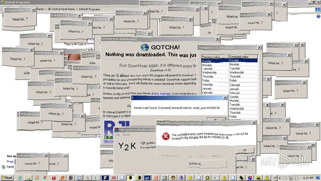Select the February cell in Previous value

pos(215,93)
